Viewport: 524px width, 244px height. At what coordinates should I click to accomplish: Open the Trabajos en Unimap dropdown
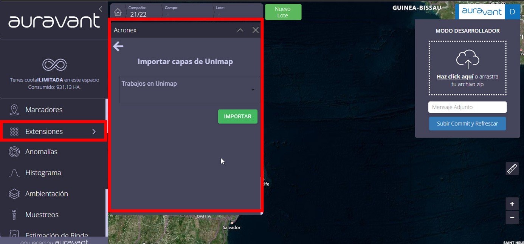[x=189, y=90]
